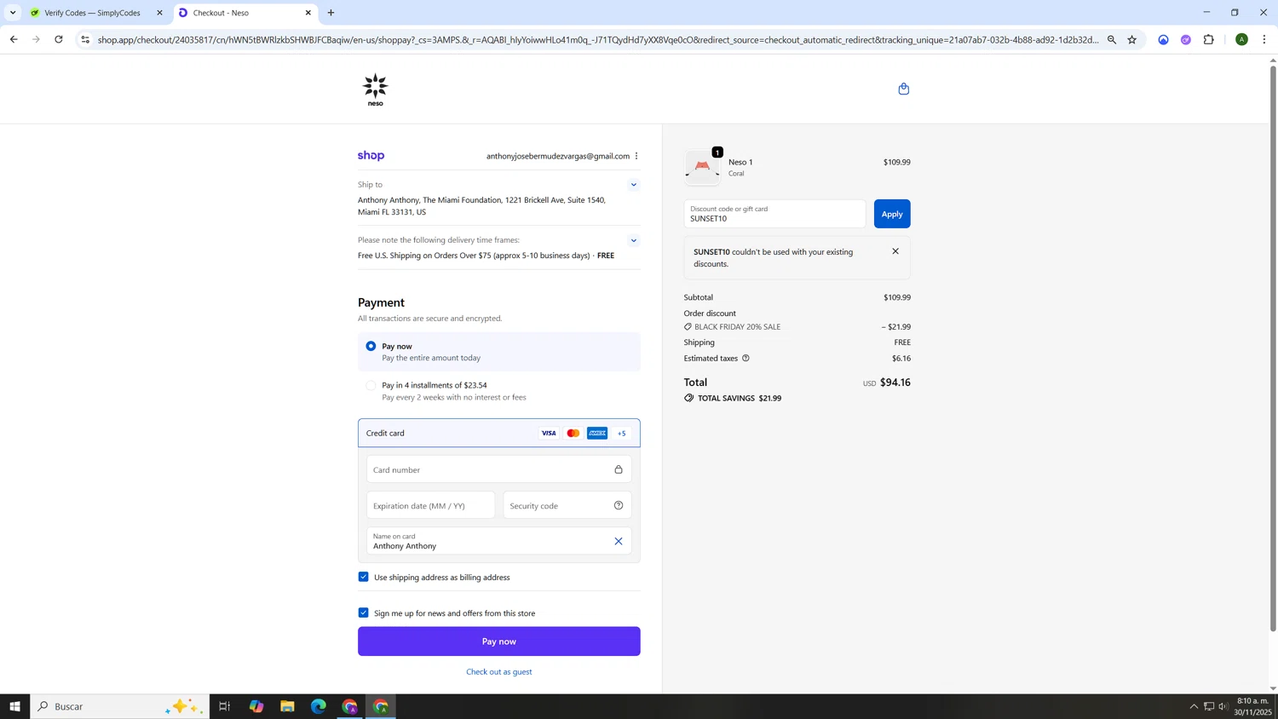Click the page vertical scrollbar

coord(1273,348)
